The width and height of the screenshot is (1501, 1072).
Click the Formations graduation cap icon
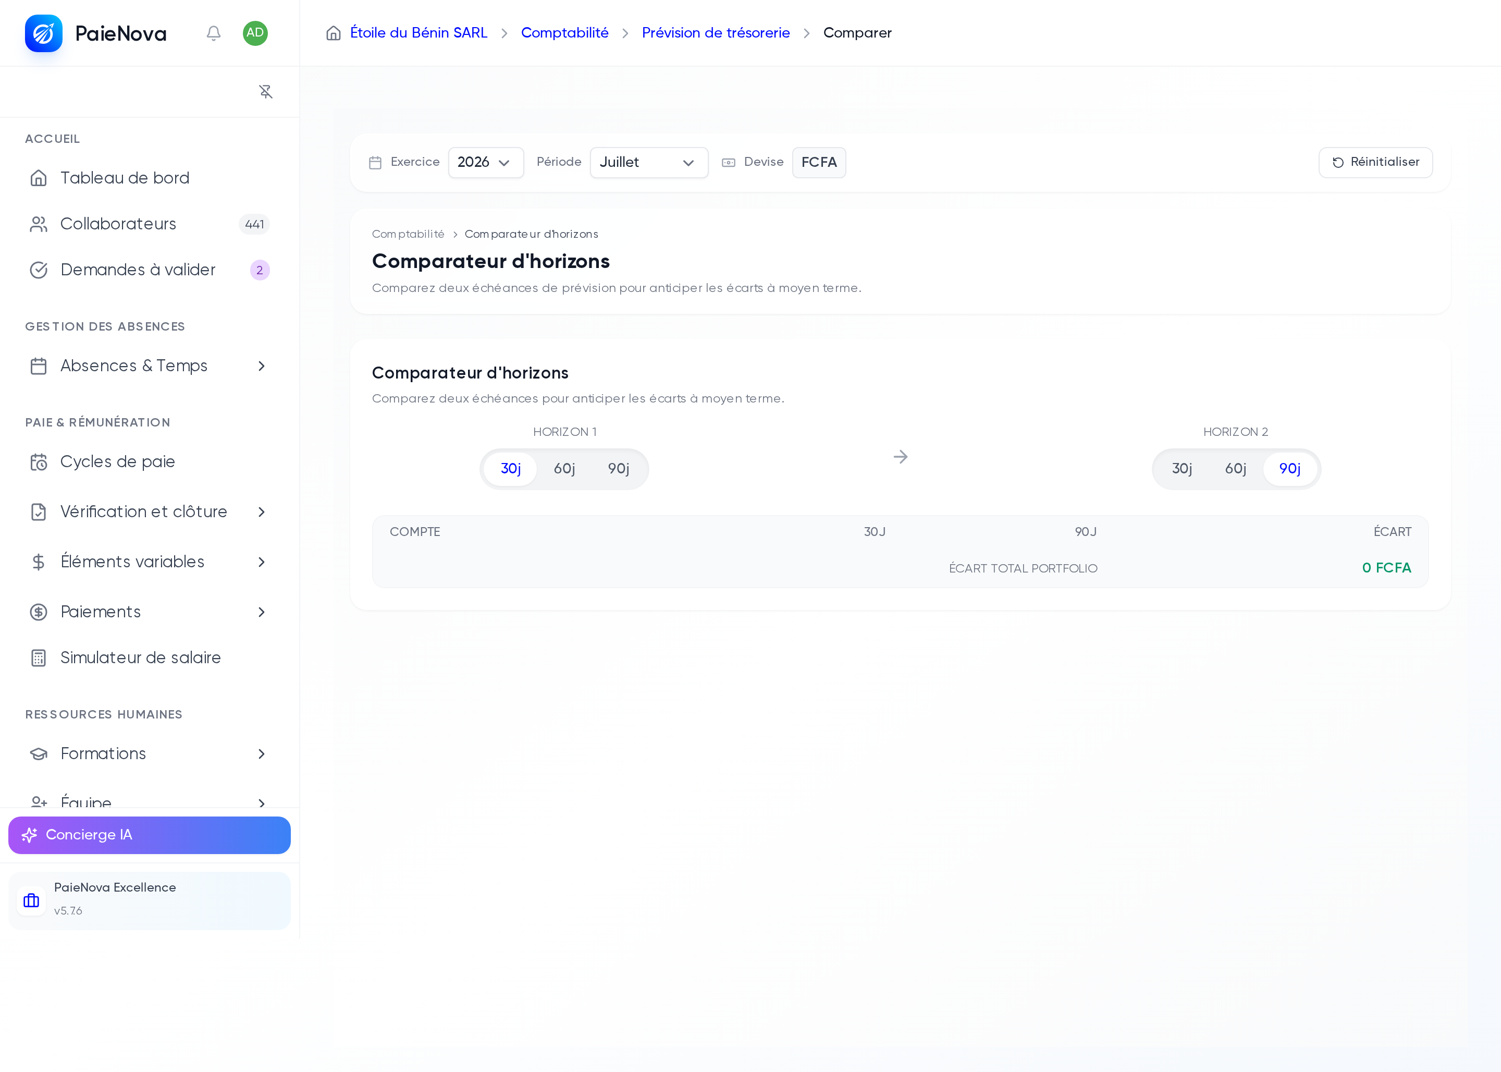click(x=39, y=754)
